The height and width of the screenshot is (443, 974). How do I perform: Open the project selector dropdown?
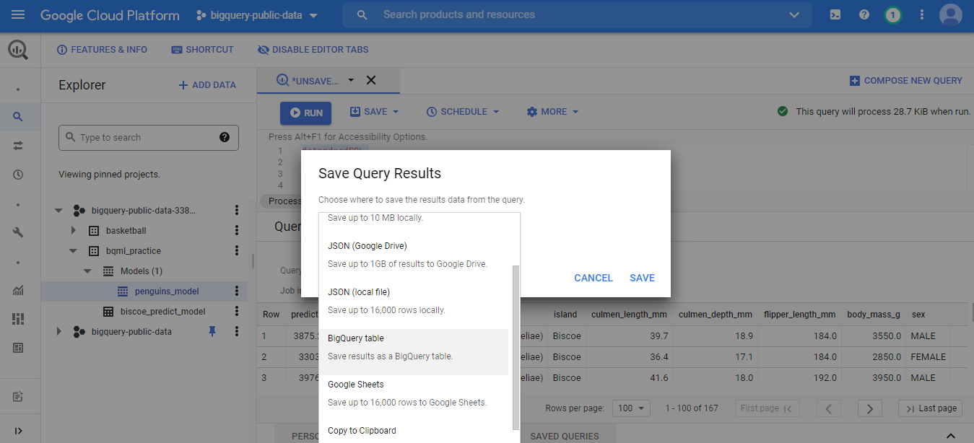(x=258, y=15)
